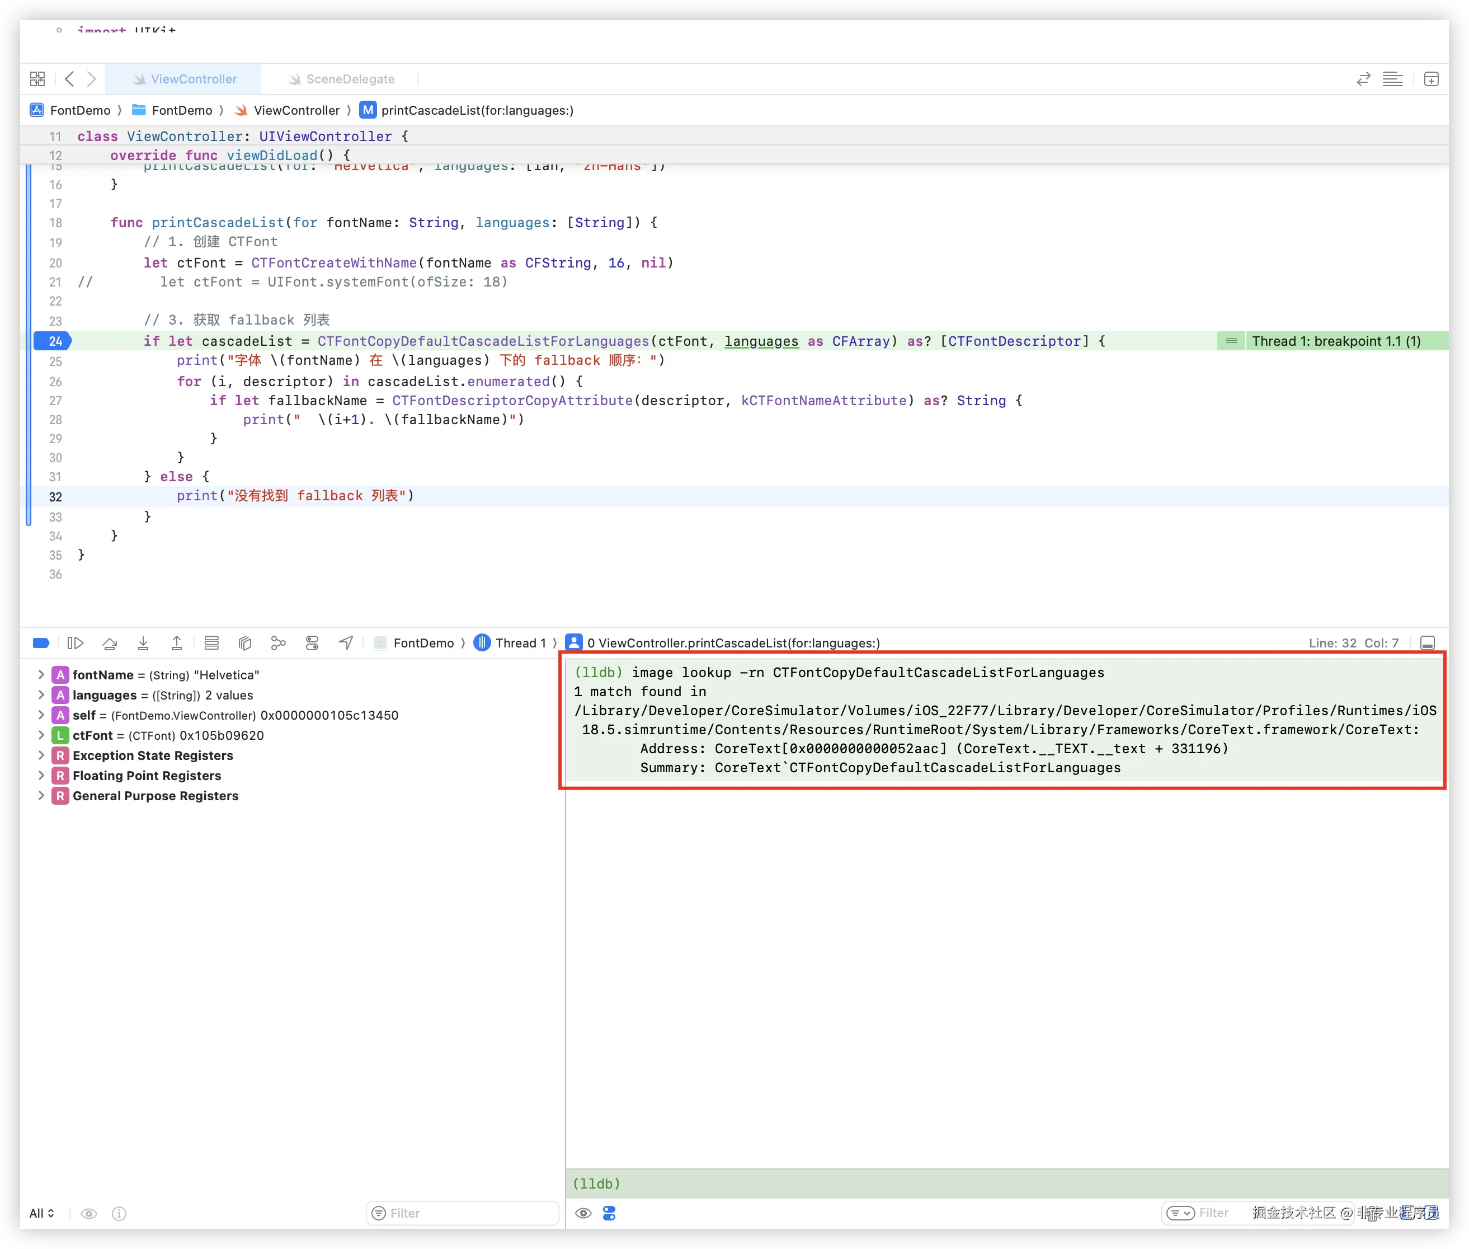This screenshot has height=1249, width=1469.
Task: Click the Step Out debug button
Action: (x=177, y=643)
